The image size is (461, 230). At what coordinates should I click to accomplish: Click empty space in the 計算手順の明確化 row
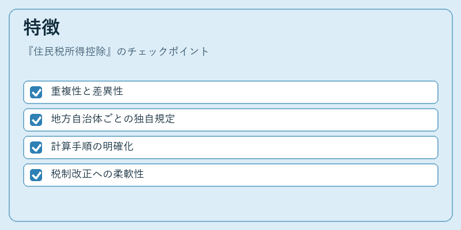(x=285, y=148)
